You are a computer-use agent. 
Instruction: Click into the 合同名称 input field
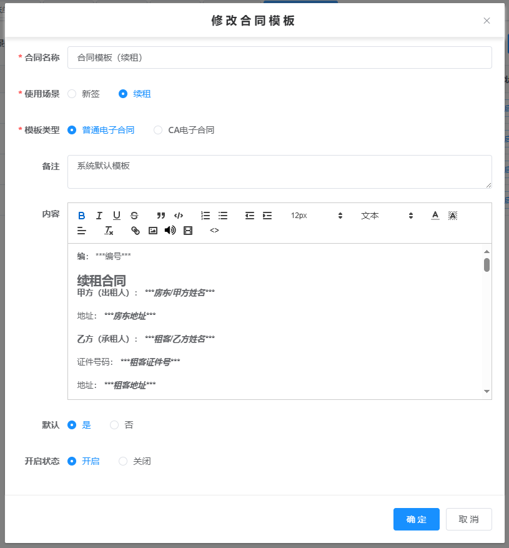(x=279, y=57)
